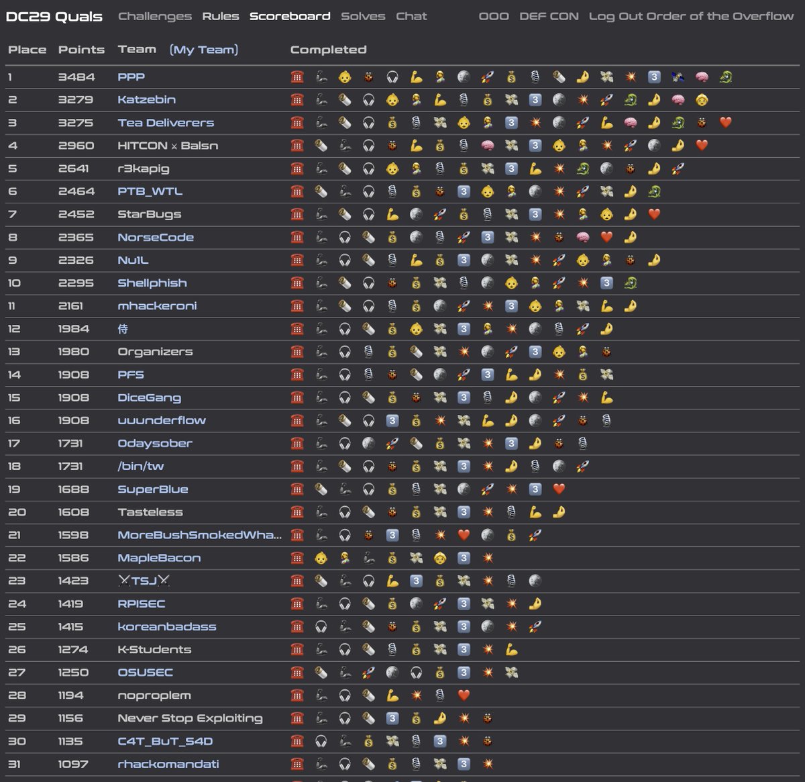Click the red heart in MoreBushSmokedWha's row
Viewport: 805px width, 782px height.
(x=464, y=535)
